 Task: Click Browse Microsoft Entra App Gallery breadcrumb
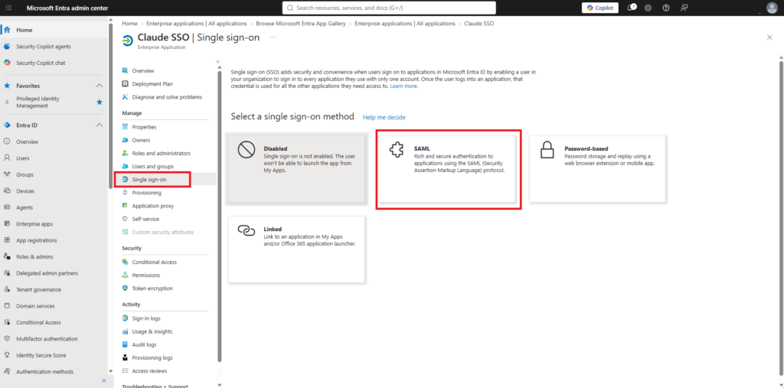point(300,24)
